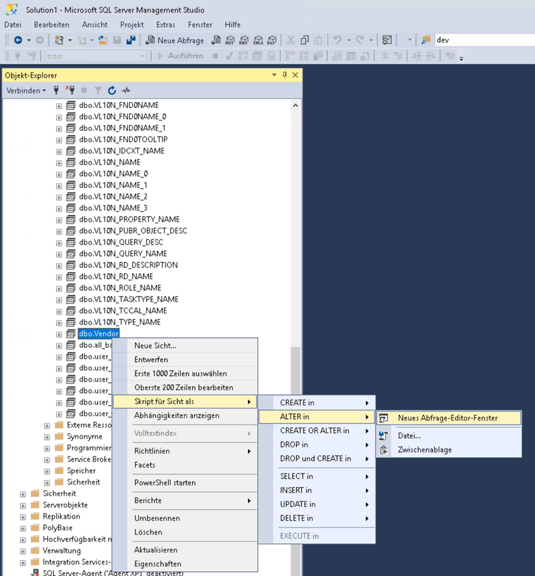
Task: Choose Neues Abfrage-Editor-Fenster in submenu
Action: [x=448, y=418]
